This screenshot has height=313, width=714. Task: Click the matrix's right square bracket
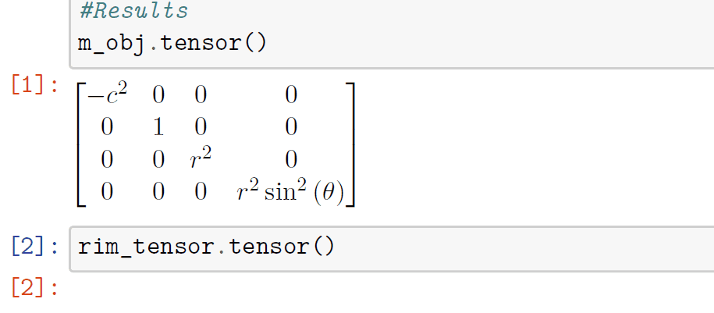(x=350, y=145)
